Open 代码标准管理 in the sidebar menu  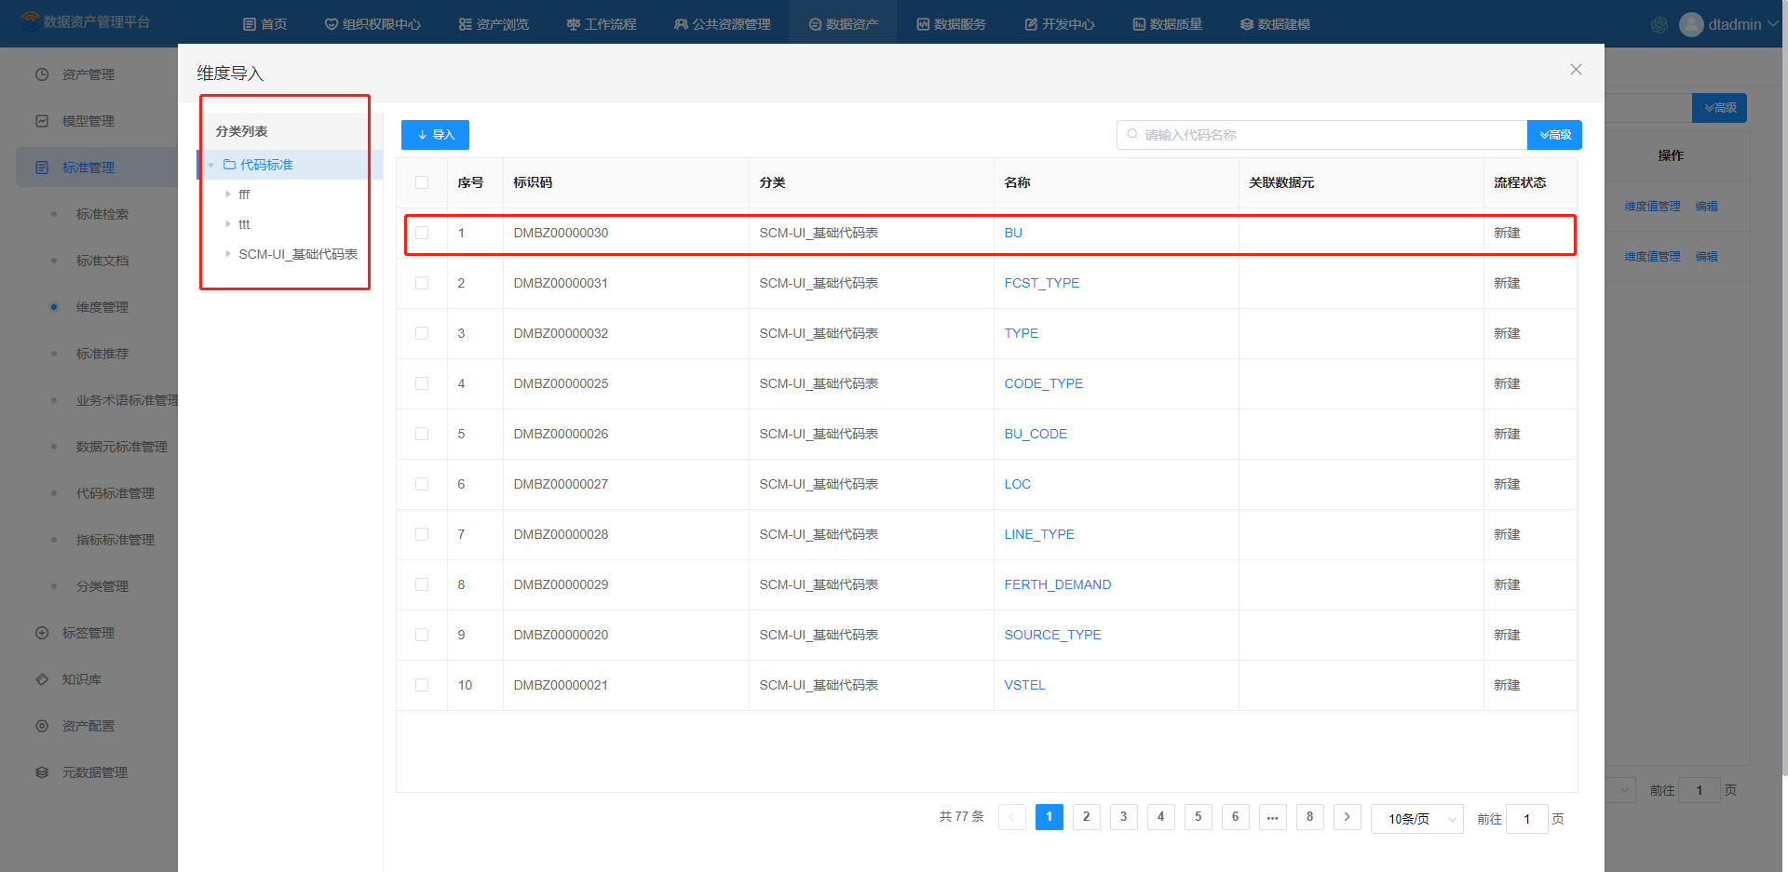[115, 493]
